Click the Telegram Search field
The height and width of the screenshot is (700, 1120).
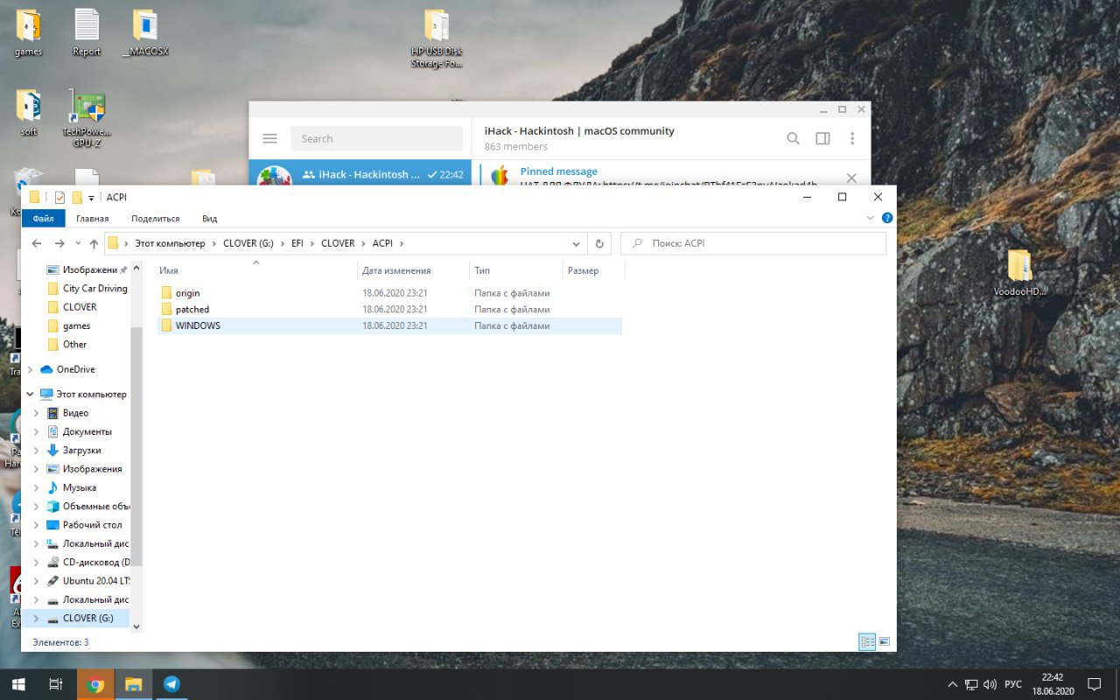click(377, 138)
